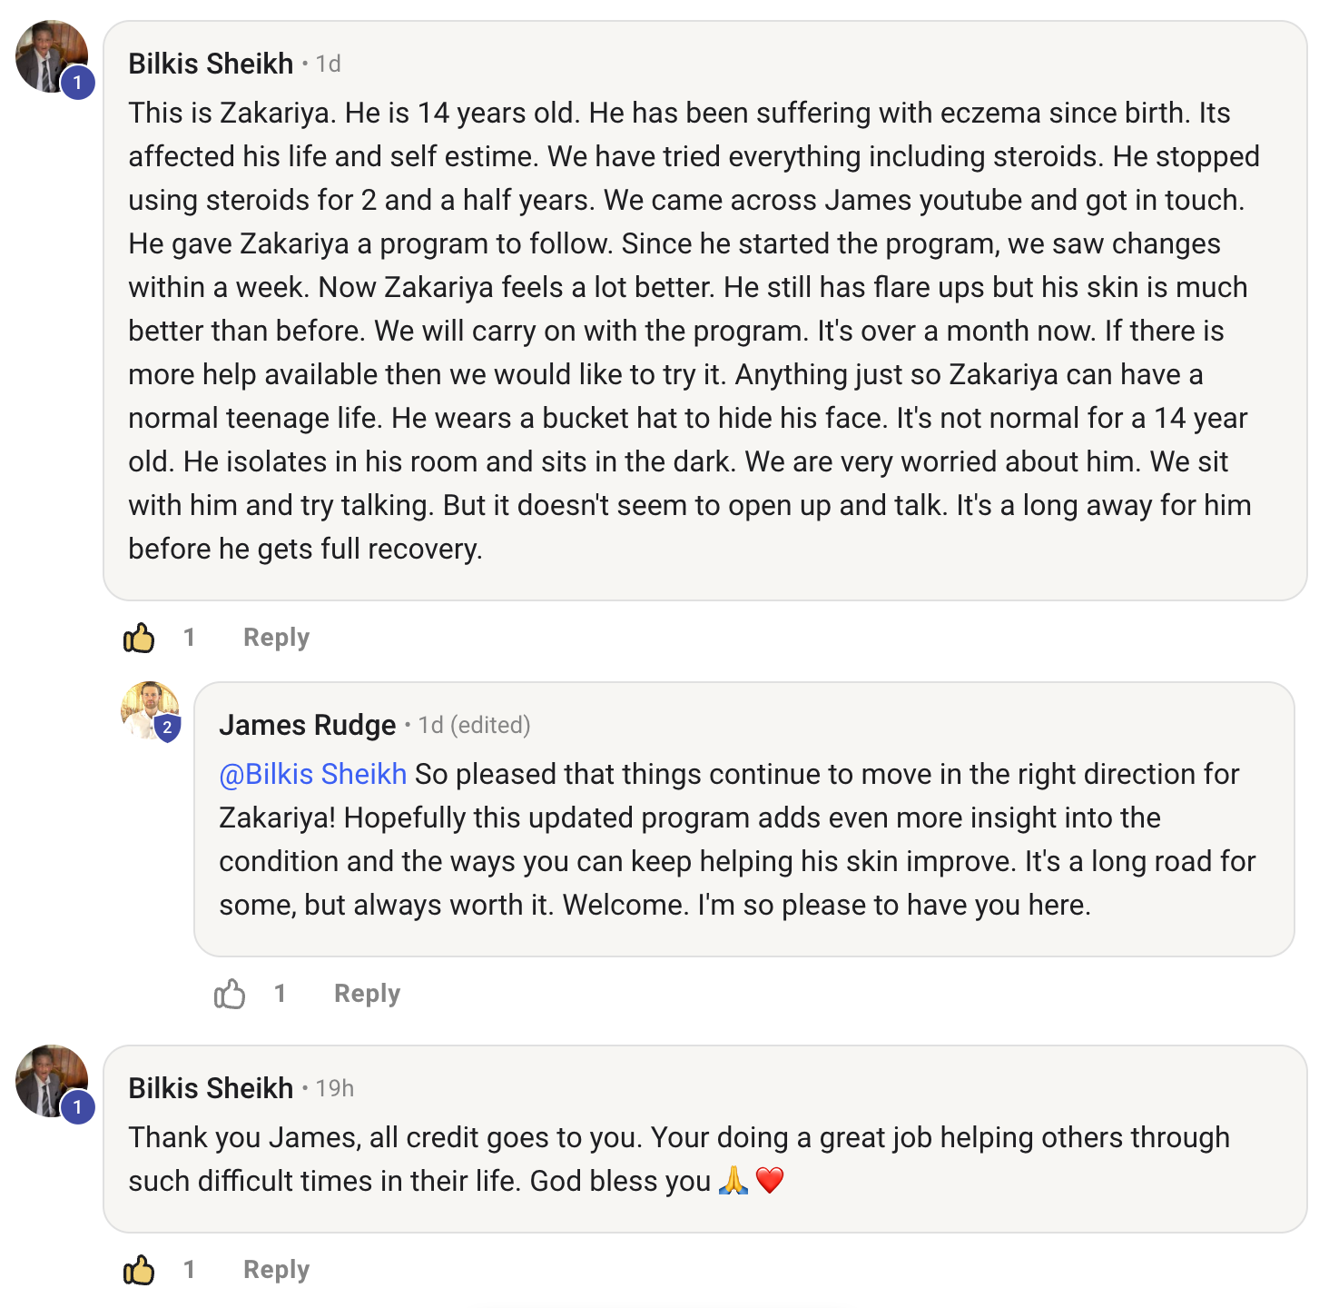Click the 19h timestamp on the last comment
The image size is (1329, 1308).
pyautogui.click(x=335, y=1088)
